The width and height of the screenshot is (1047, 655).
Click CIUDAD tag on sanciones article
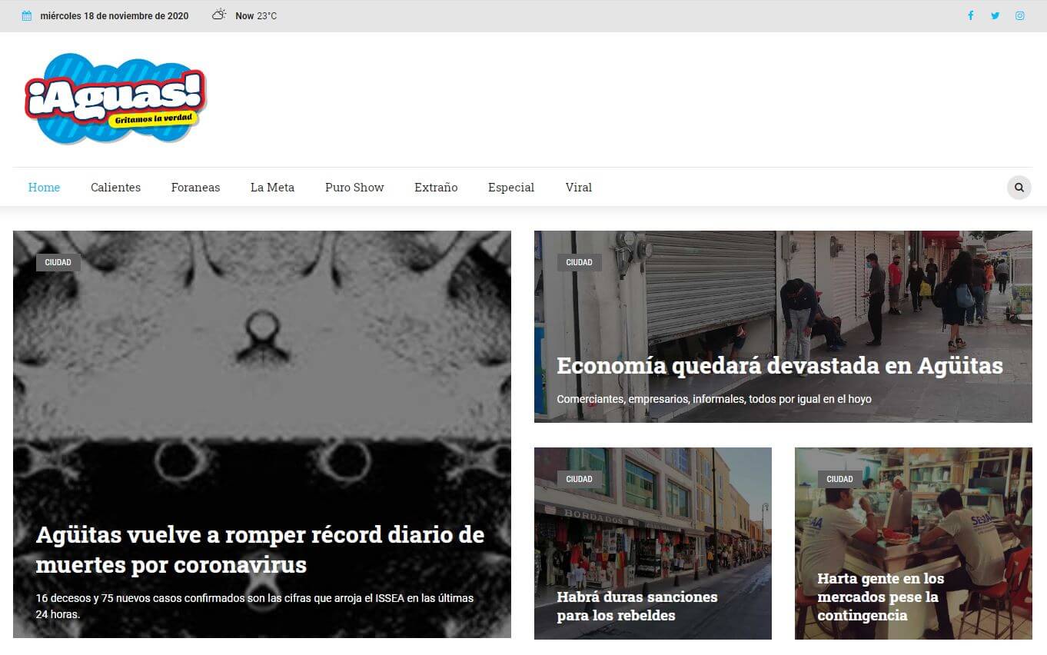coord(579,479)
